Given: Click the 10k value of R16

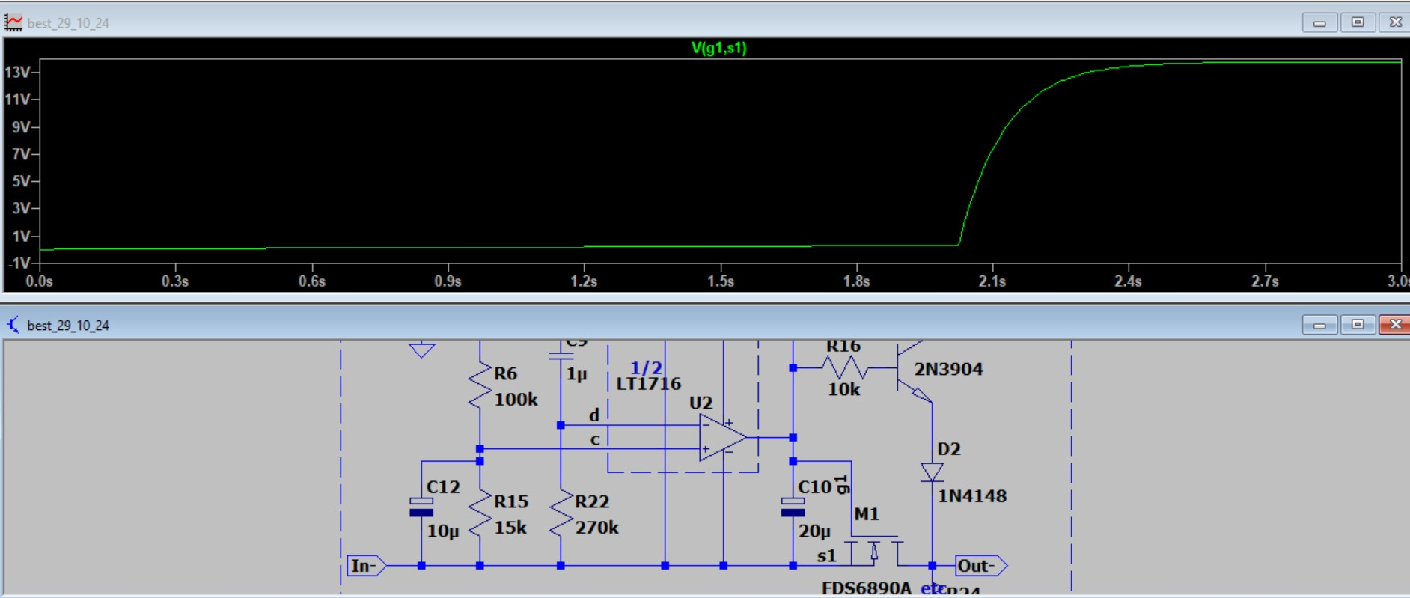Looking at the screenshot, I should (843, 389).
